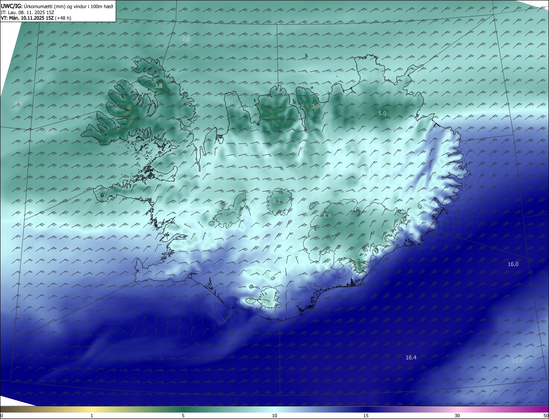
Task: Click the 7.8 value on the map
Action: [x=186, y=39]
